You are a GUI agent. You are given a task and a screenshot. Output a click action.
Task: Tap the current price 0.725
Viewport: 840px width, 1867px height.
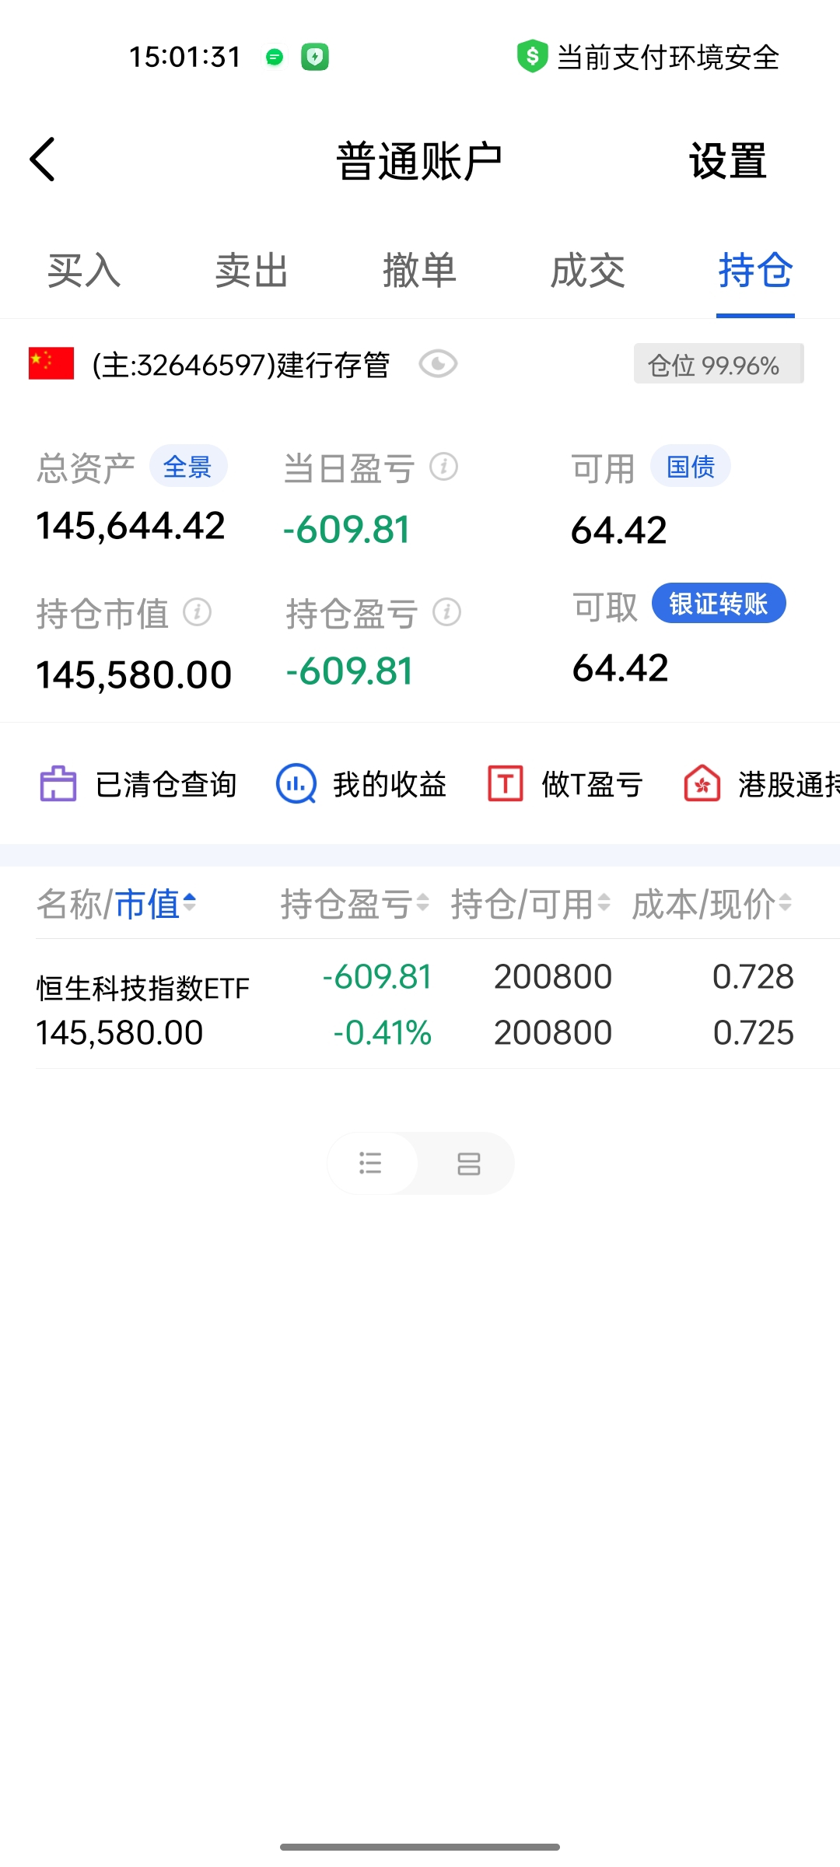(x=753, y=1033)
